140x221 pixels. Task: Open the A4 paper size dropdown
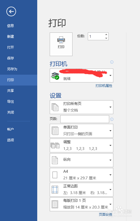click(x=81, y=175)
